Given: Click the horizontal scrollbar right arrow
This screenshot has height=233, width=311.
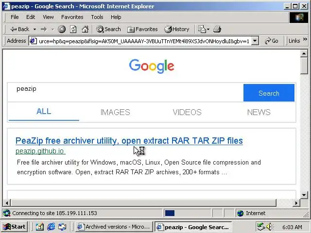Looking at the screenshot, I should click(x=296, y=203).
